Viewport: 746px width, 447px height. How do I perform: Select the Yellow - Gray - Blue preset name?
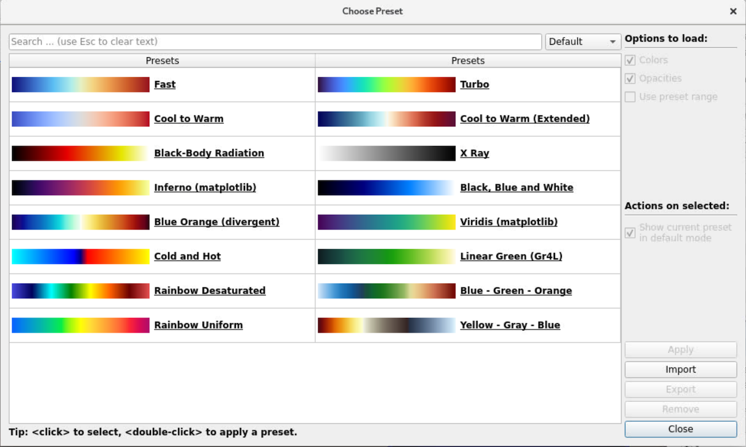[x=510, y=325]
